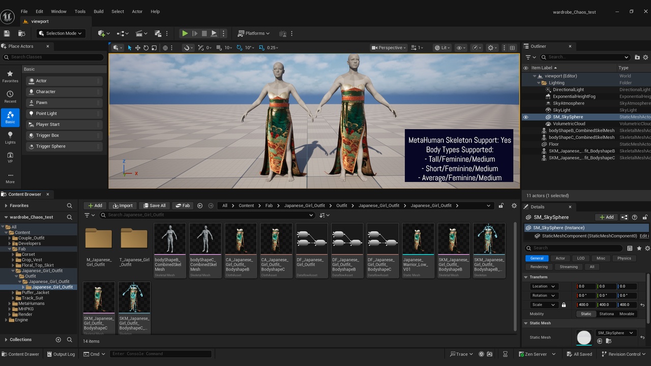Open the Perspective viewport type dropdown
This screenshot has width=651, height=366.
[389, 48]
